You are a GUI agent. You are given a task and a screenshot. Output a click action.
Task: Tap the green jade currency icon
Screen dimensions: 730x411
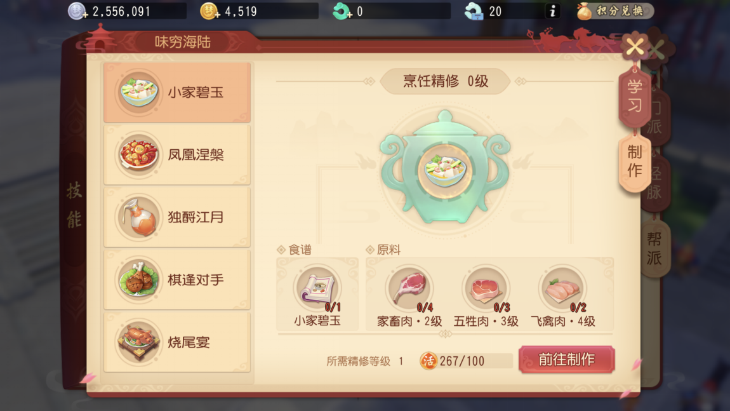pyautogui.click(x=342, y=11)
